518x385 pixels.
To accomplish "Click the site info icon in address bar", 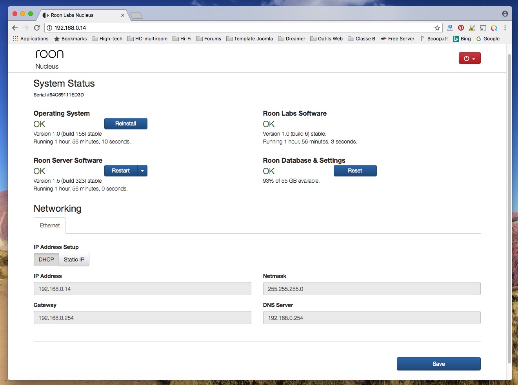I will (x=49, y=28).
